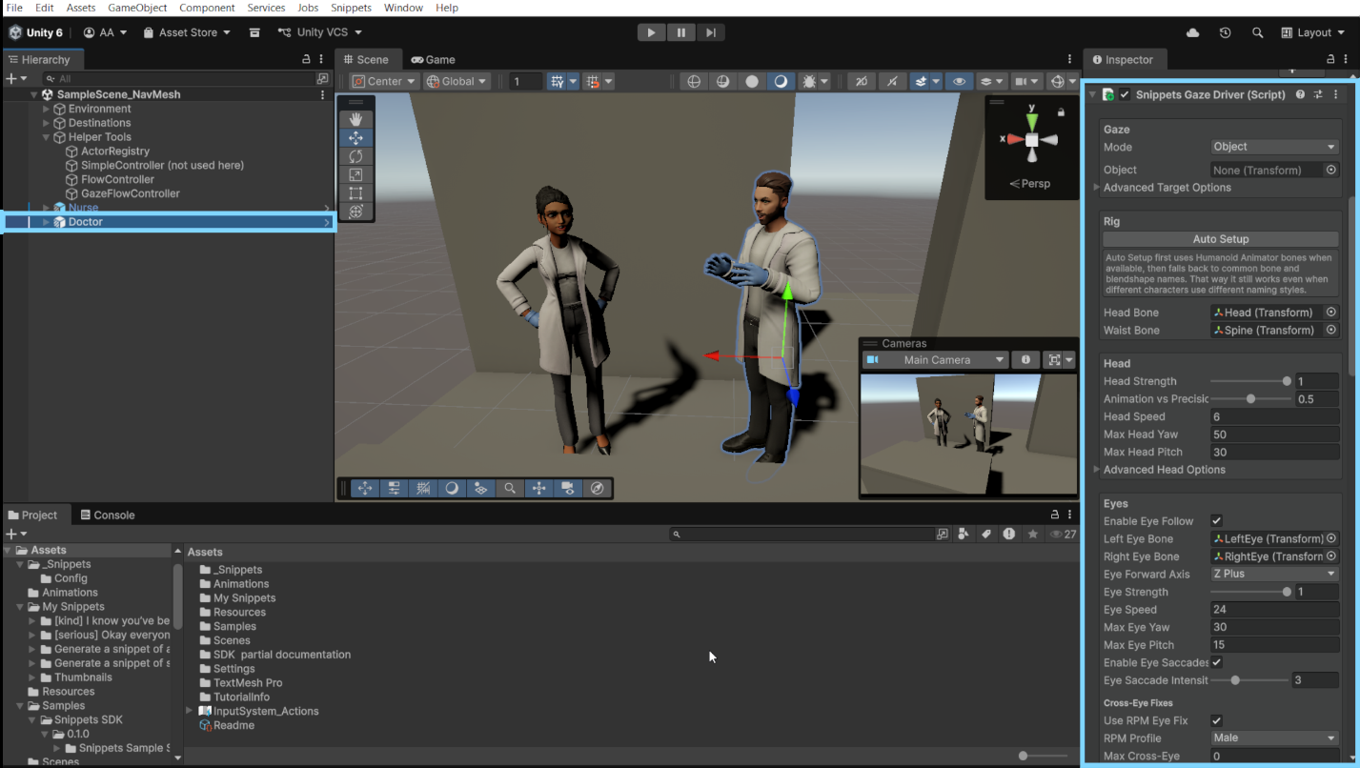Select the Rect tool
1360x768 pixels.
click(x=355, y=193)
